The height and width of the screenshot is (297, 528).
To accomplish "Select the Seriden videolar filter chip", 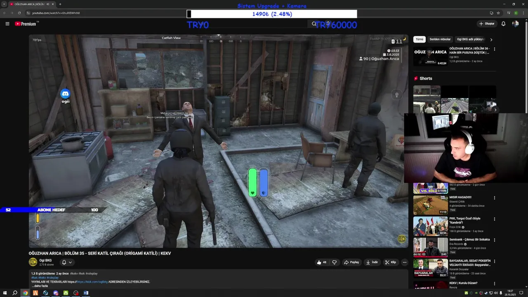I will pos(440,39).
